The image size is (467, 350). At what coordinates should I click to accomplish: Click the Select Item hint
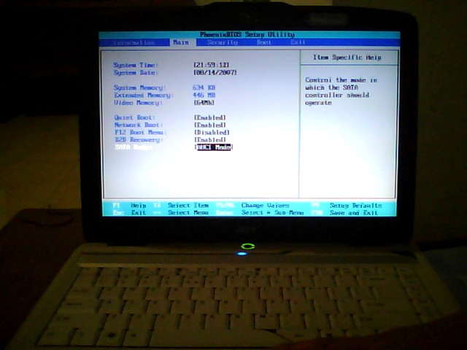[188, 206]
